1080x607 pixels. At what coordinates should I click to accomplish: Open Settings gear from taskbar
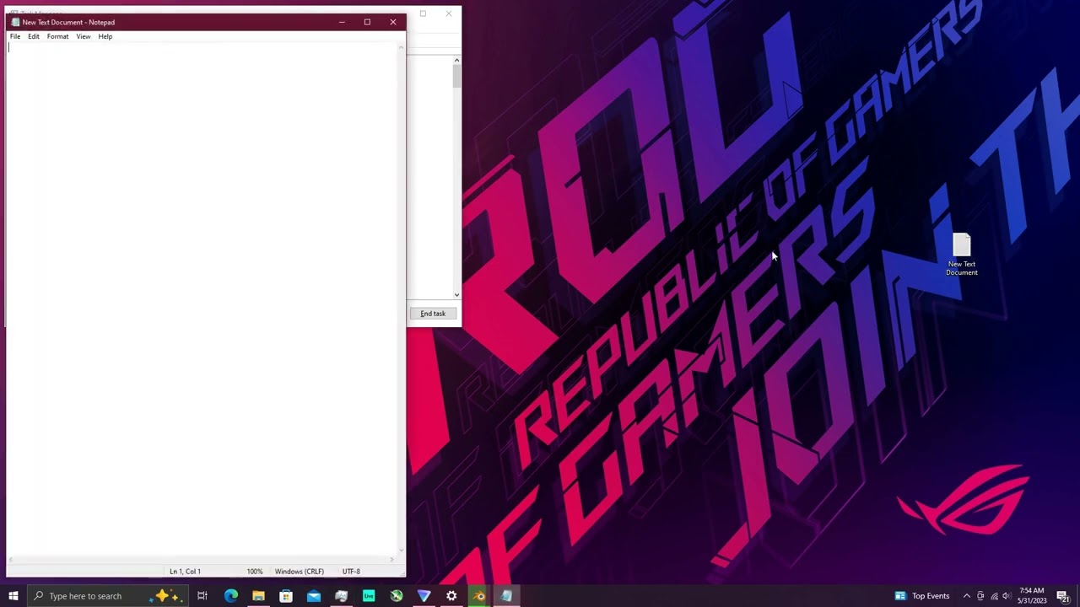point(451,596)
